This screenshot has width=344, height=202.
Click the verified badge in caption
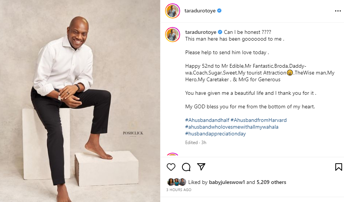click(219, 32)
